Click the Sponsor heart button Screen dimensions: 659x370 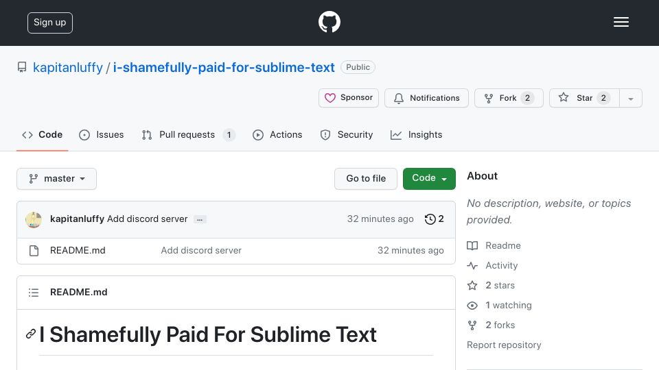349,98
